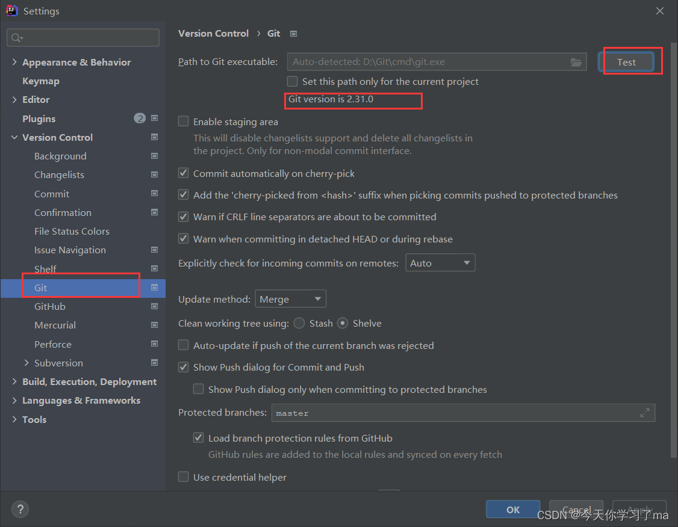Viewport: 678px width, 527px height.
Task: Click the project icon next to Version Control
Action: pos(154,137)
